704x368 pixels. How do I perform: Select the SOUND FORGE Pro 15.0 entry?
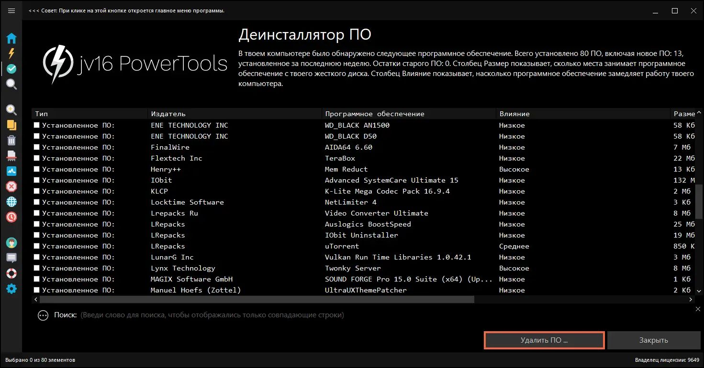pos(408,279)
